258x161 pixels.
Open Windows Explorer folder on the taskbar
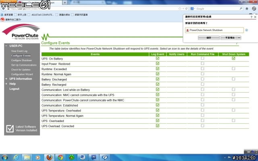[27, 157]
